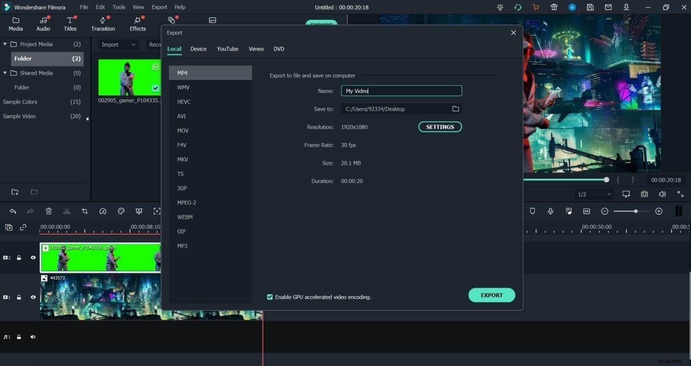This screenshot has height=366, width=691.
Task: Open resolution SETTINGS in export dialog
Action: pos(440,127)
